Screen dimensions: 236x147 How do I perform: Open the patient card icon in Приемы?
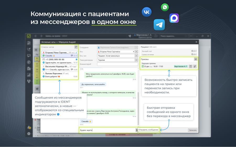tap(195, 59)
